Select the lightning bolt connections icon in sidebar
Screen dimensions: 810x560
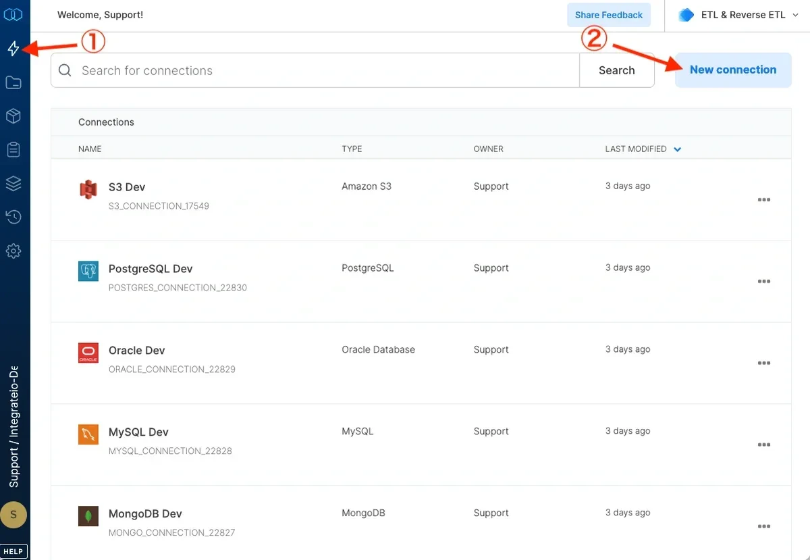14,48
